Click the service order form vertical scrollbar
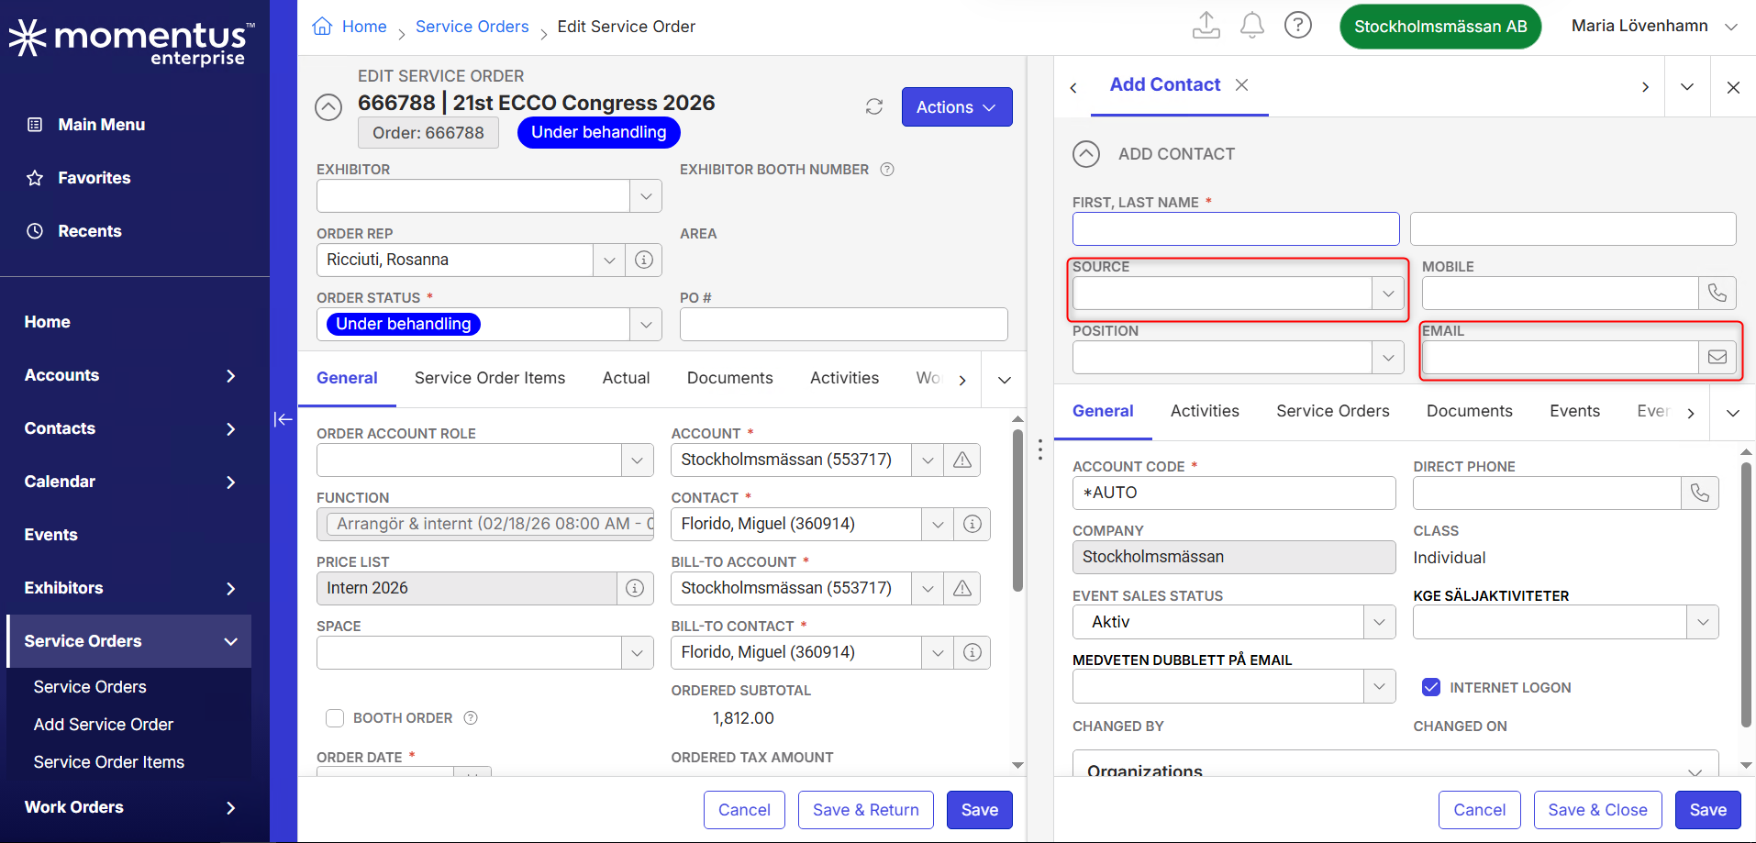Viewport: 1756px width, 843px height. (1017, 510)
